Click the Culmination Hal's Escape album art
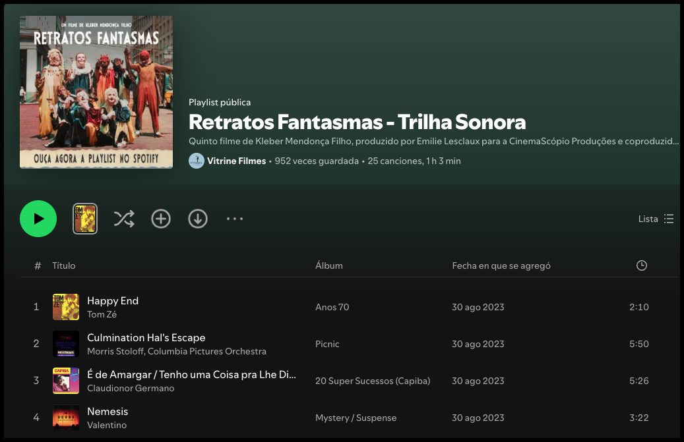 point(66,344)
